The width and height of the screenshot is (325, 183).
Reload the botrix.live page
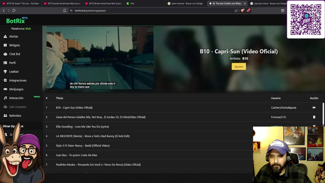point(14,10)
